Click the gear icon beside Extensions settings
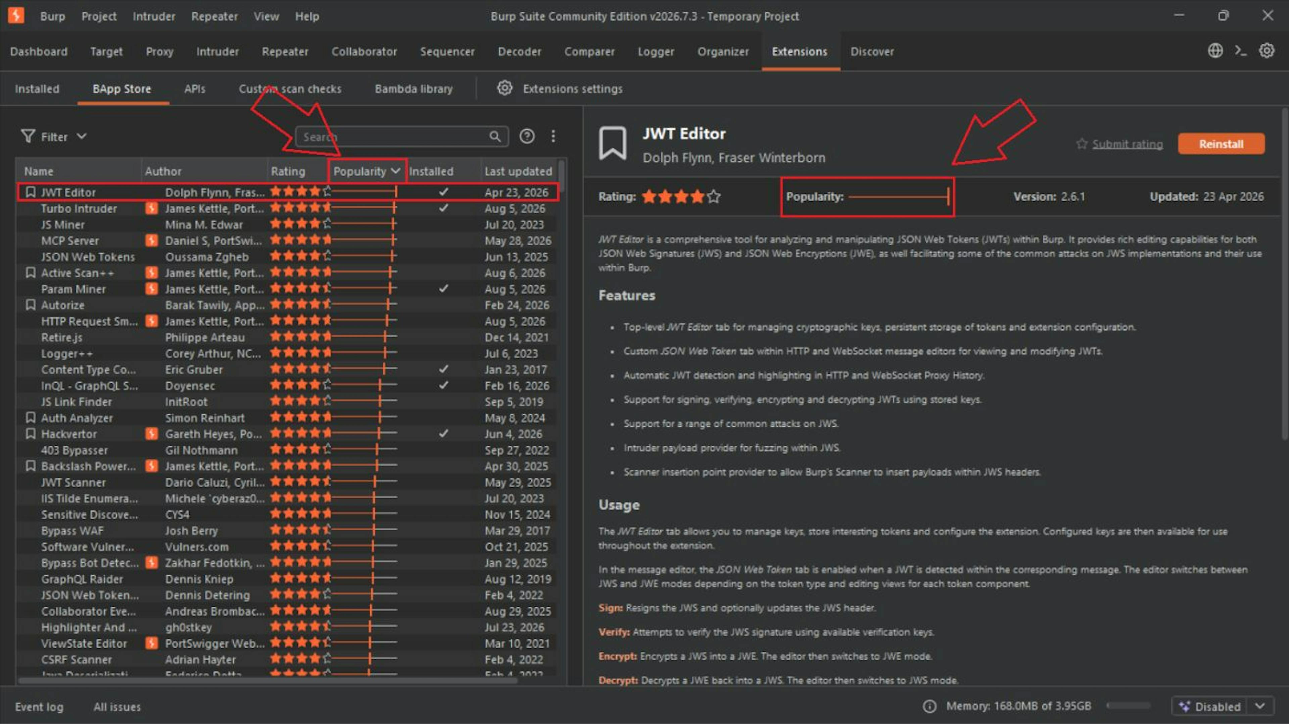Viewport: 1289px width, 724px height. pos(505,88)
